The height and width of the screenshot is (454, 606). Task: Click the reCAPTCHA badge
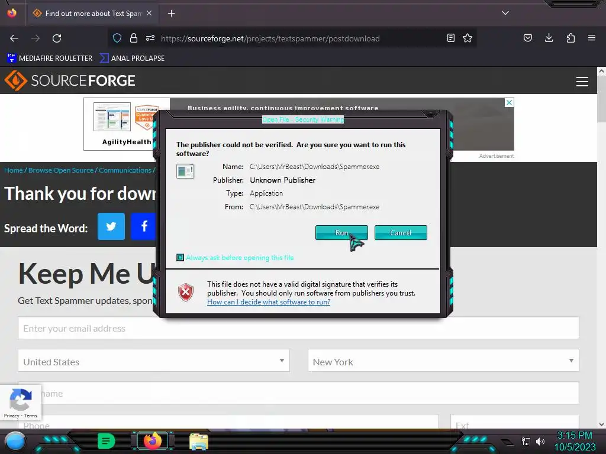click(21, 402)
